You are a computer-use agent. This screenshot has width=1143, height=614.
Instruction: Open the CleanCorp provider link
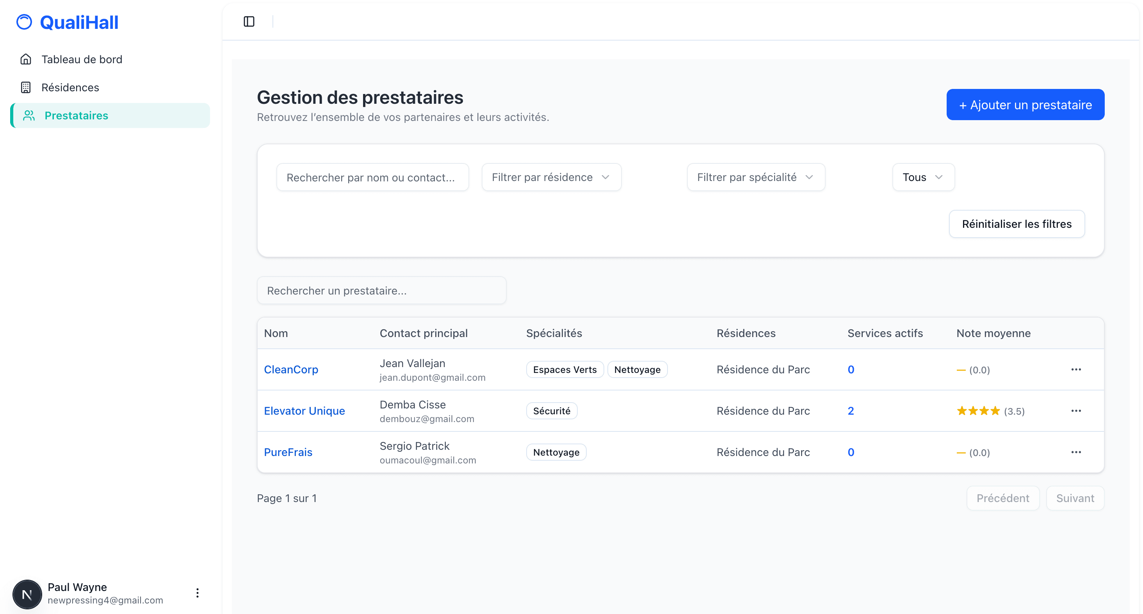[291, 369]
